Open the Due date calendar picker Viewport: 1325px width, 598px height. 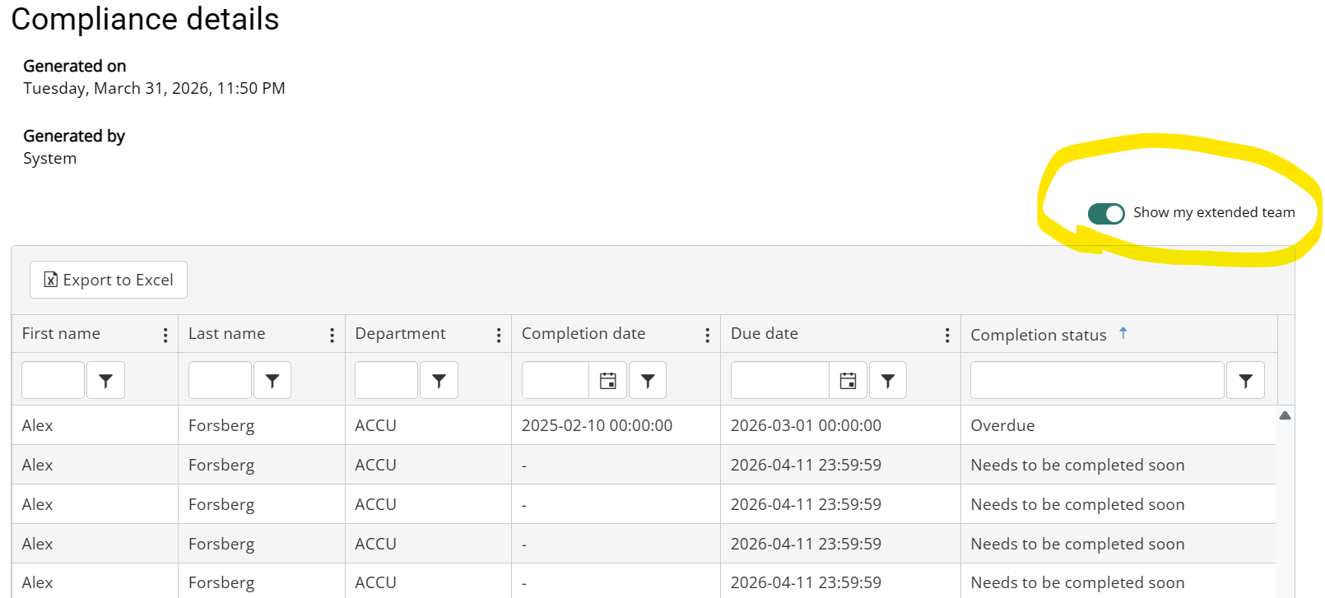pos(848,380)
